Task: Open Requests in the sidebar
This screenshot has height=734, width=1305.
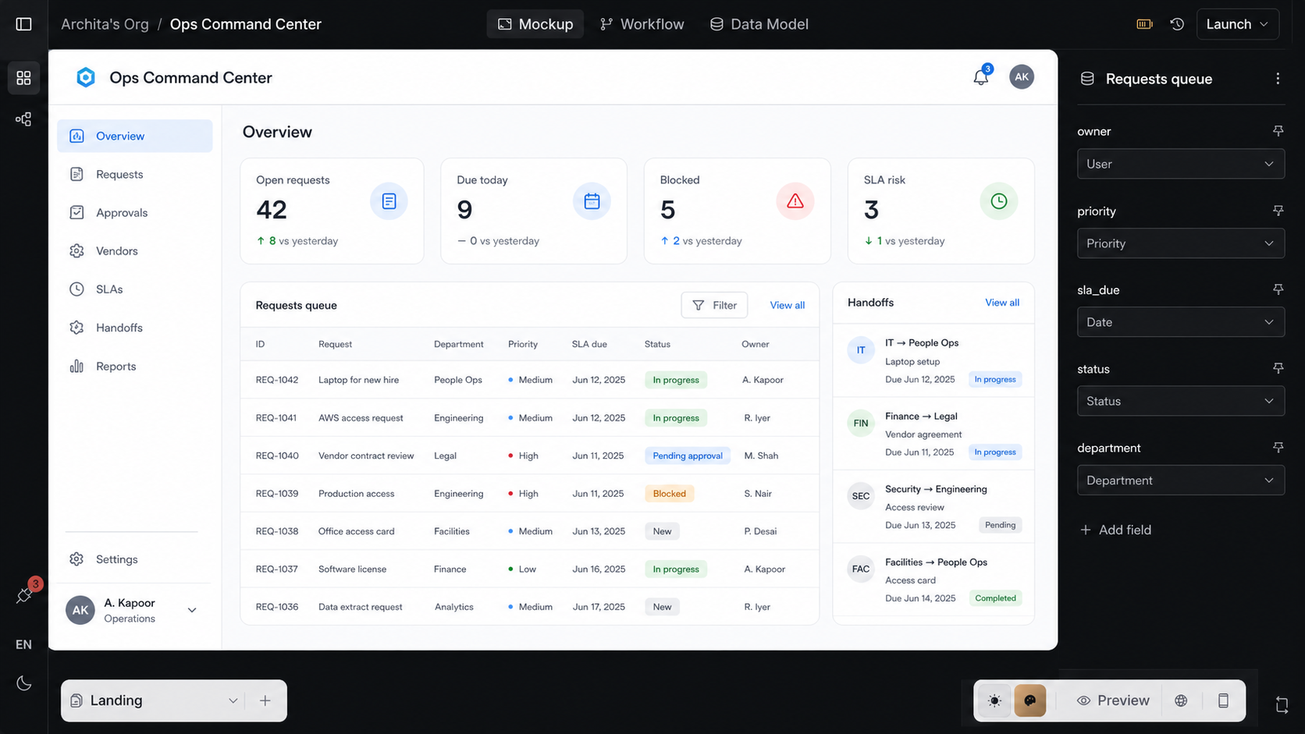Action: (x=134, y=174)
